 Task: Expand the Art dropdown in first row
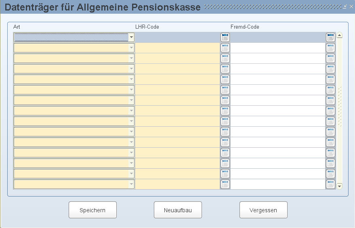point(131,37)
